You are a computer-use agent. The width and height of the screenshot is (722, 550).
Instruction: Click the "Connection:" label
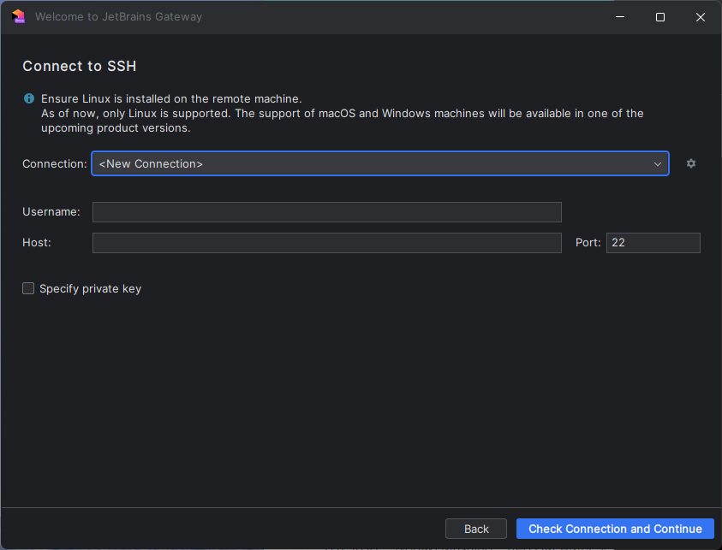(x=55, y=163)
